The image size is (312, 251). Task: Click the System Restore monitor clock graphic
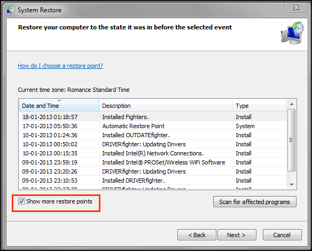[292, 33]
